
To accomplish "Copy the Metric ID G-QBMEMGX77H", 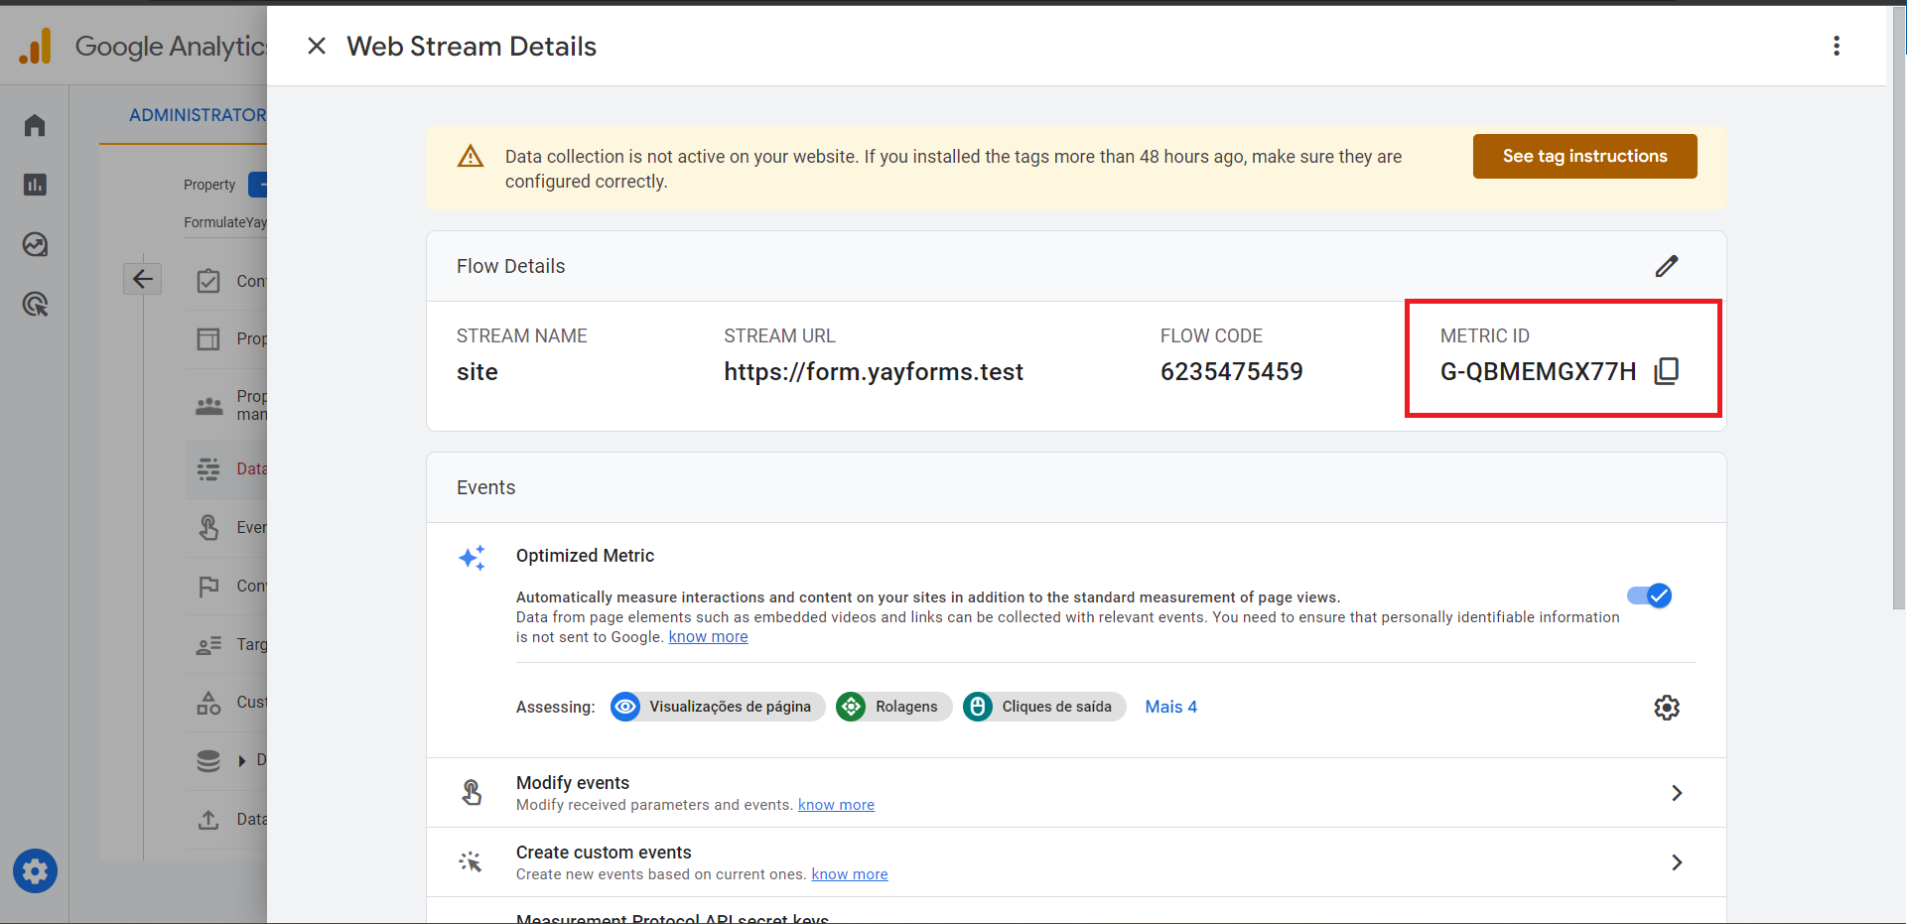I will coord(1667,371).
